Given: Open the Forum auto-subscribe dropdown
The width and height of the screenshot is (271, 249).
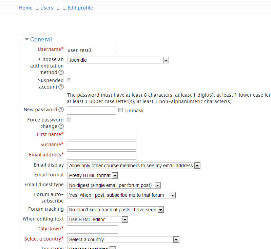Looking at the screenshot, I should (121, 195).
